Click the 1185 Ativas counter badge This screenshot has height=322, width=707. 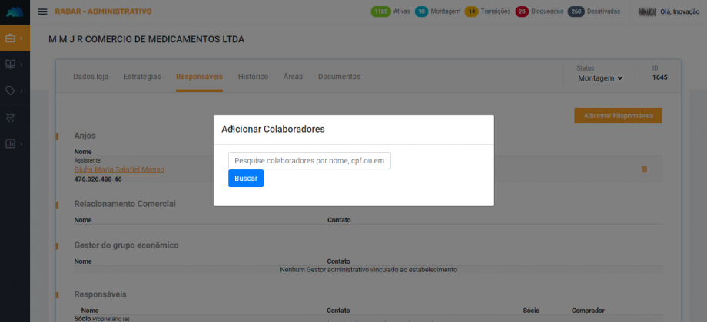pos(380,11)
